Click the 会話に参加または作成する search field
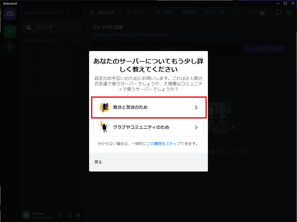 (52, 12)
